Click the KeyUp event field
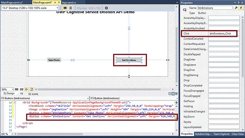The width and height of the screenshot is (245, 138). [x=224, y=122]
